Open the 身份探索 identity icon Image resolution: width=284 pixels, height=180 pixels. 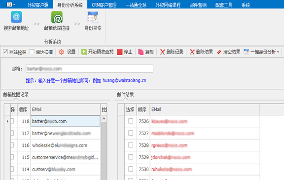(93, 17)
